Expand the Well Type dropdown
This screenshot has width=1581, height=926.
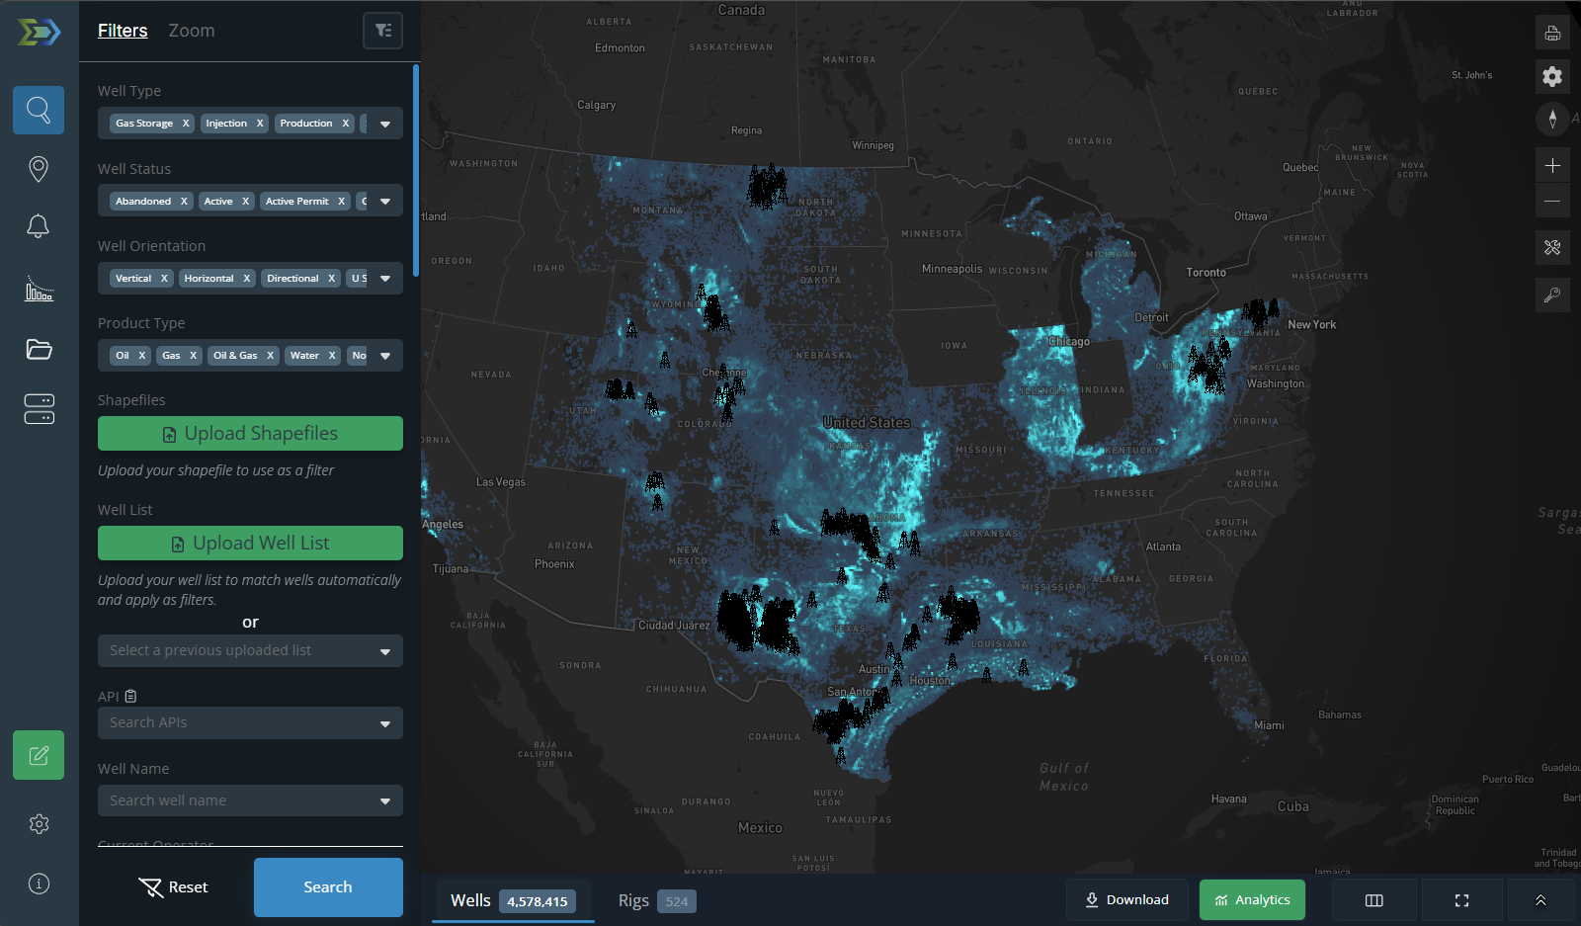pyautogui.click(x=385, y=125)
